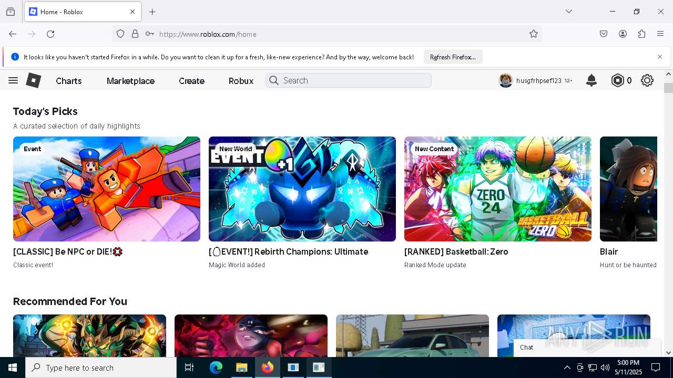Open the husgfrhpsef123 avatar profile
Image resolution: width=673 pixels, height=378 pixels.
pyautogui.click(x=506, y=80)
